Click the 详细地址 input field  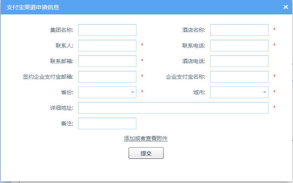pos(173,108)
